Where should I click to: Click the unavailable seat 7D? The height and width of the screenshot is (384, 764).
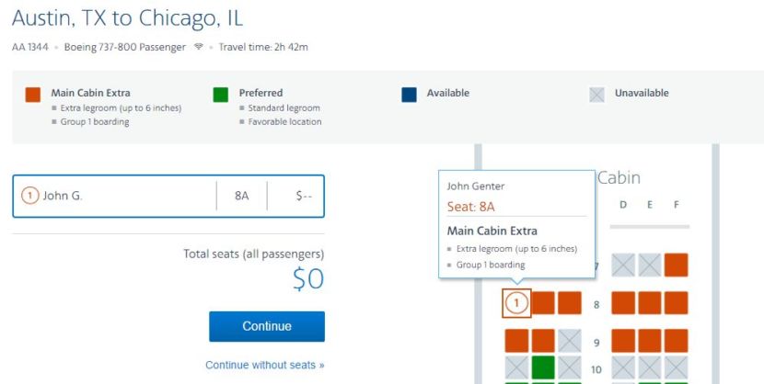pos(623,265)
